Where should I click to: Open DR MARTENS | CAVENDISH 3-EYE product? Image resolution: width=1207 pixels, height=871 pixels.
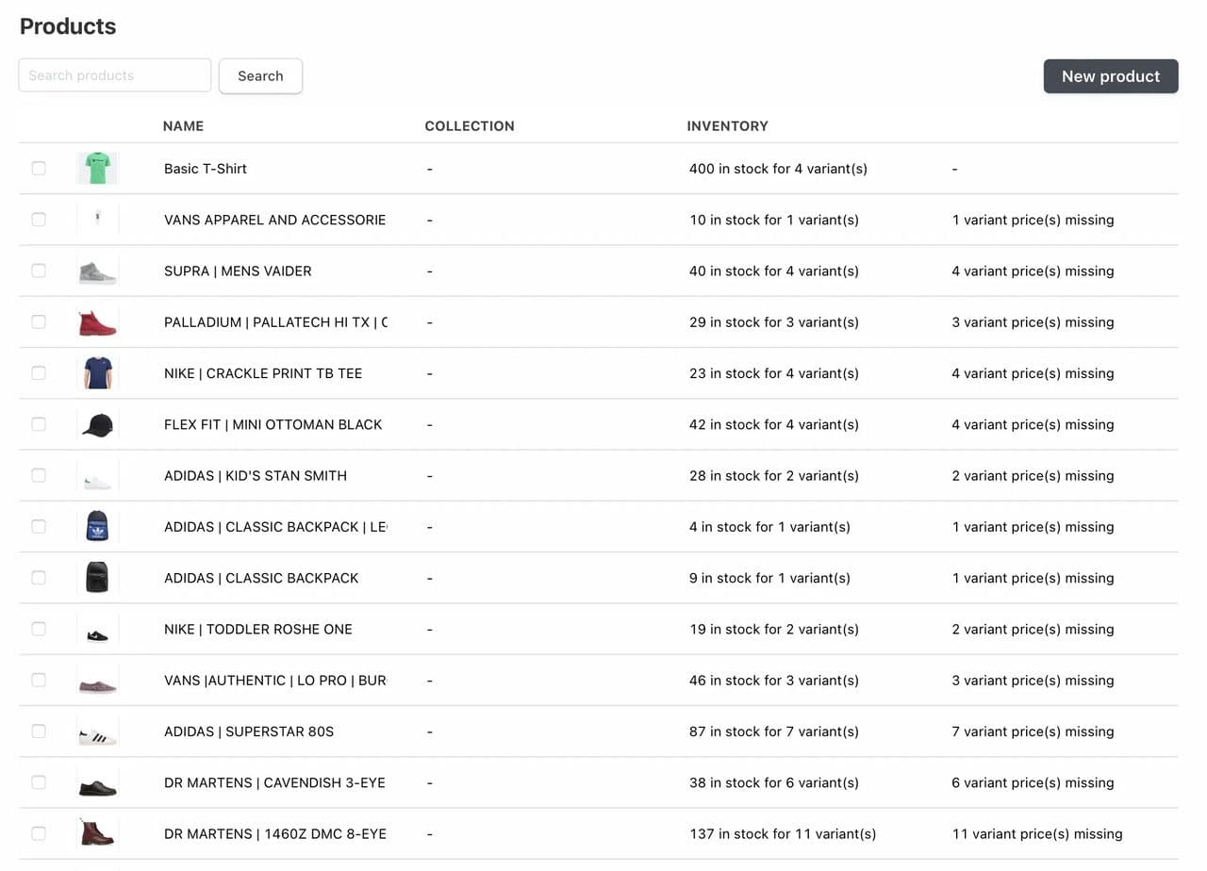(274, 782)
